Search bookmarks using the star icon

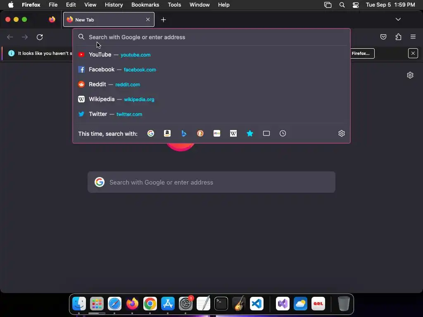coord(250,133)
